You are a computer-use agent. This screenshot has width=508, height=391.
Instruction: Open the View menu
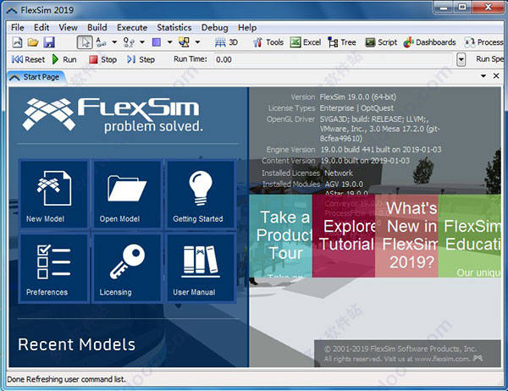(x=68, y=28)
